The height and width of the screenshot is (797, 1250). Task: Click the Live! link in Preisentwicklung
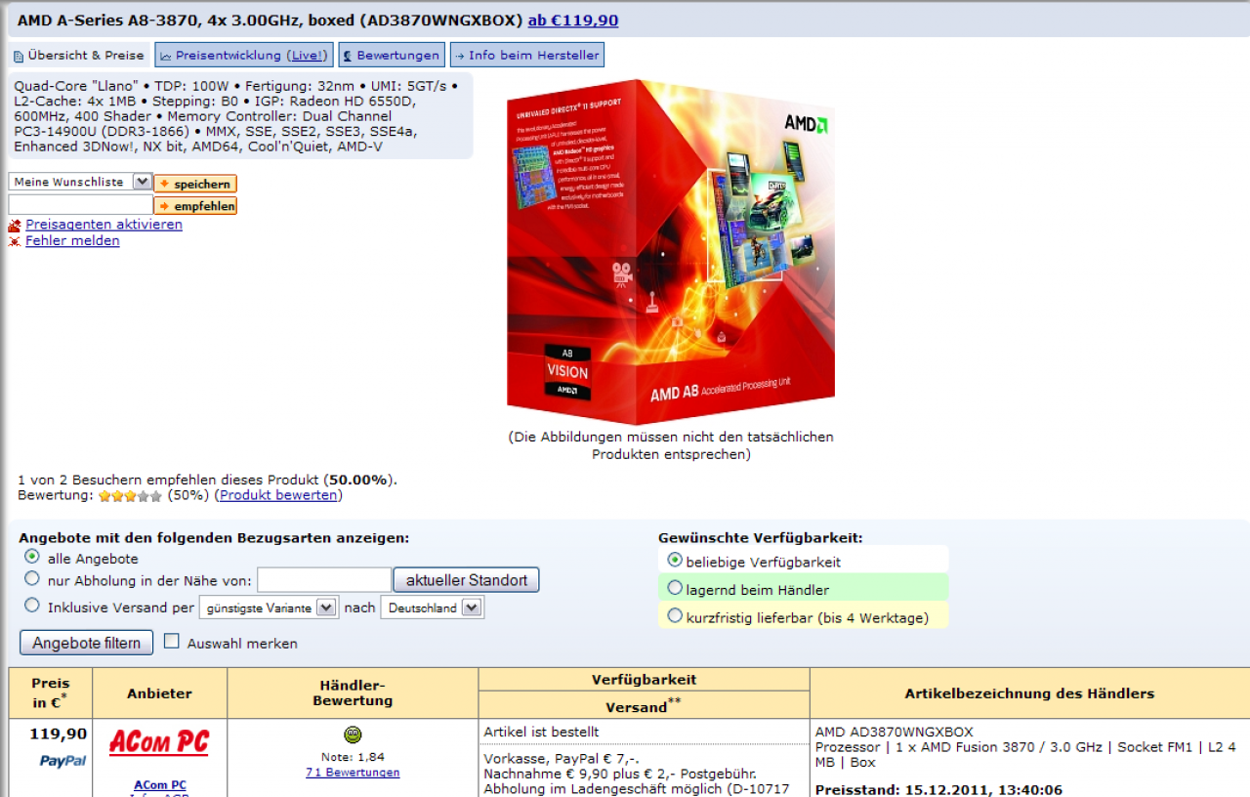(309, 56)
